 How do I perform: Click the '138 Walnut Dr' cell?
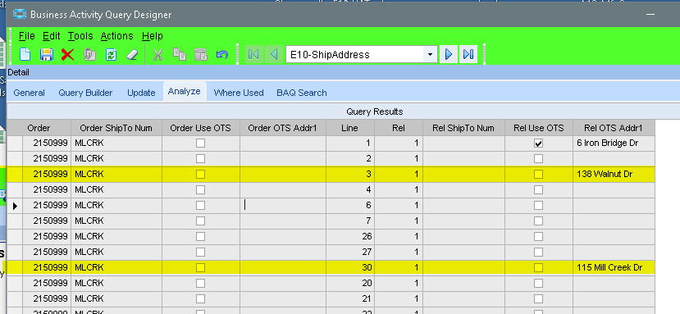(614, 175)
